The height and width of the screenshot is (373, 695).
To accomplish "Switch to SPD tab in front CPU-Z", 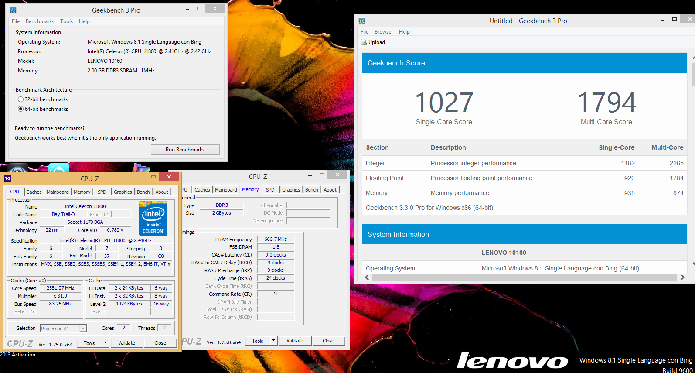I will pyautogui.click(x=102, y=192).
